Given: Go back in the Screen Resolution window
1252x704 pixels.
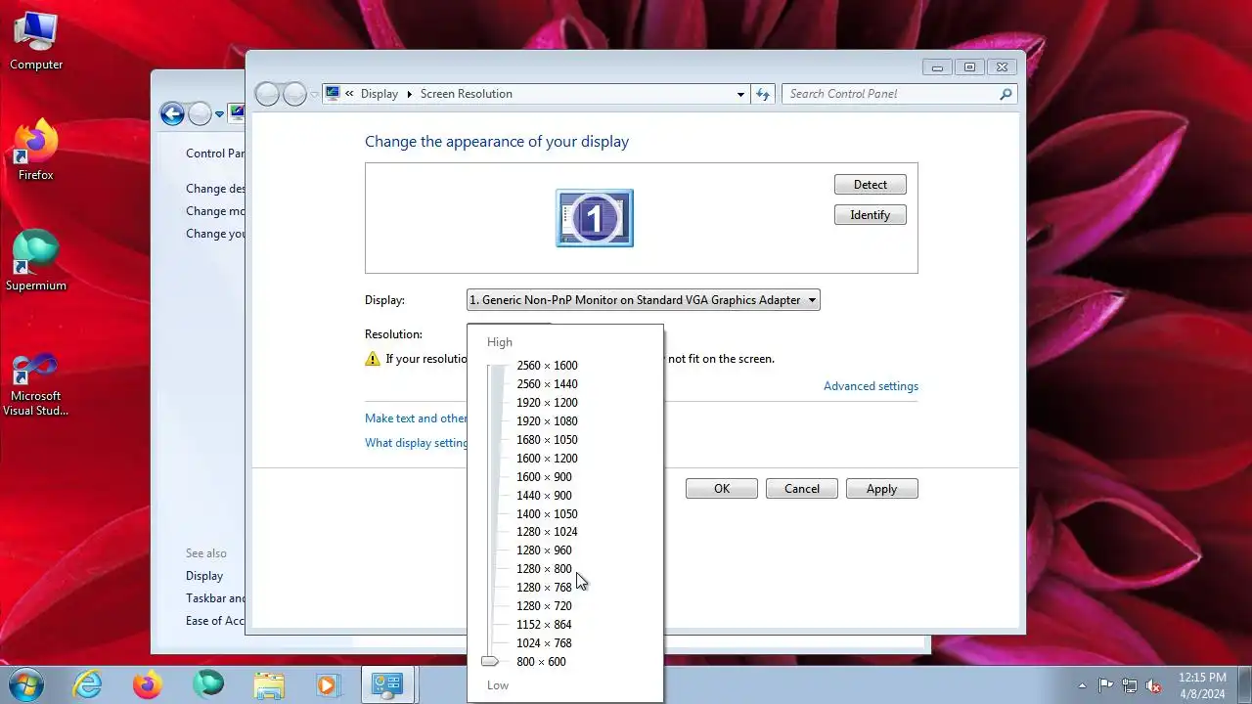Looking at the screenshot, I should click(x=267, y=94).
